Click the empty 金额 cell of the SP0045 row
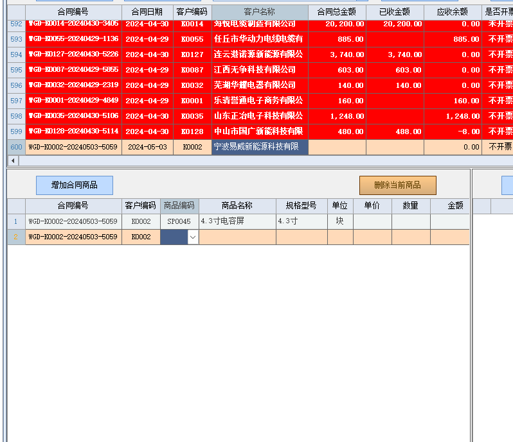Image resolution: width=513 pixels, height=442 pixels. coord(450,221)
